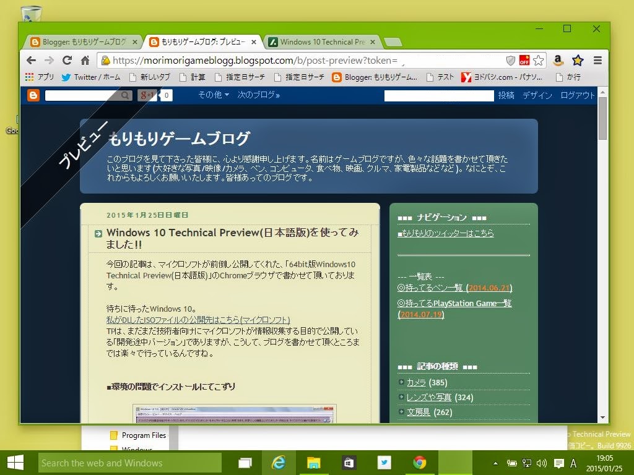
Task: Open the ISOファイルの公開先 link
Action: [198, 320]
